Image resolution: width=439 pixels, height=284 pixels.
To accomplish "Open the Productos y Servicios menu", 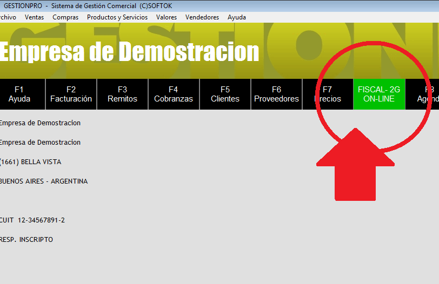I will tap(117, 17).
